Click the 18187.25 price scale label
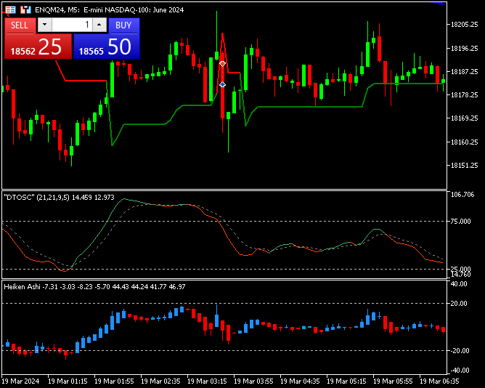Screen dimensions: 485x388 464,71
